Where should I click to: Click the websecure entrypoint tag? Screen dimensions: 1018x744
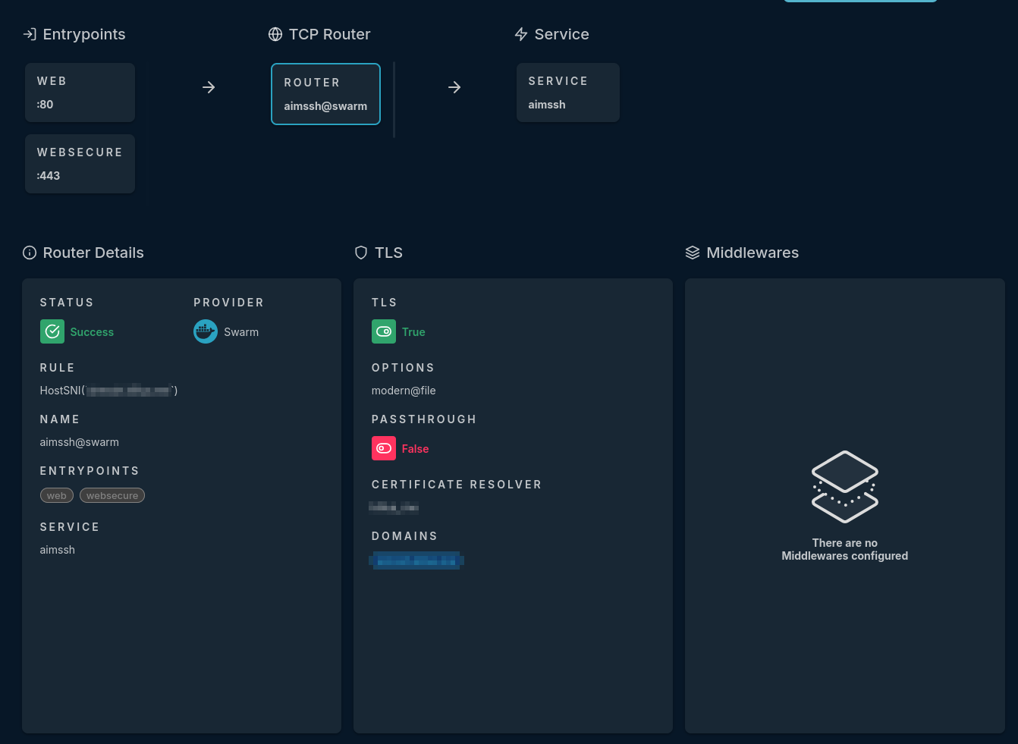point(112,495)
